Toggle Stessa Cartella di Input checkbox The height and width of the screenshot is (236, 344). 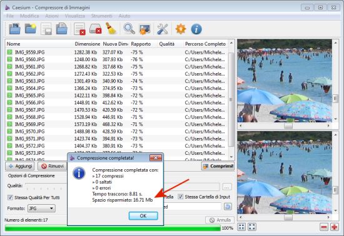[x=180, y=197]
